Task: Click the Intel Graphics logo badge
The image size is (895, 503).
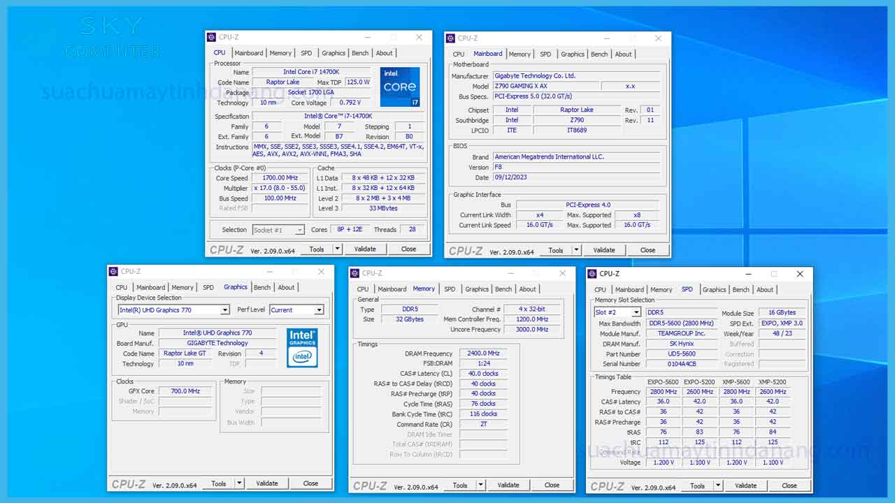Action: [302, 348]
